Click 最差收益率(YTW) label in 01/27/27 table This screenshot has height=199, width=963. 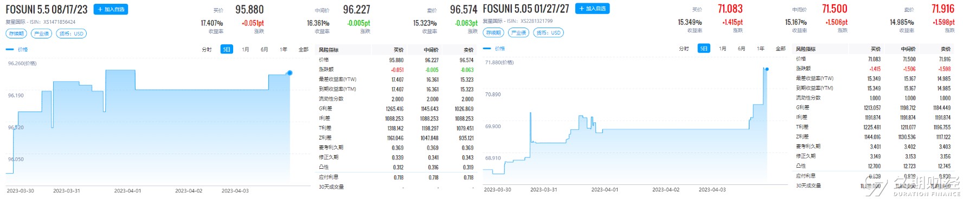coord(814,78)
